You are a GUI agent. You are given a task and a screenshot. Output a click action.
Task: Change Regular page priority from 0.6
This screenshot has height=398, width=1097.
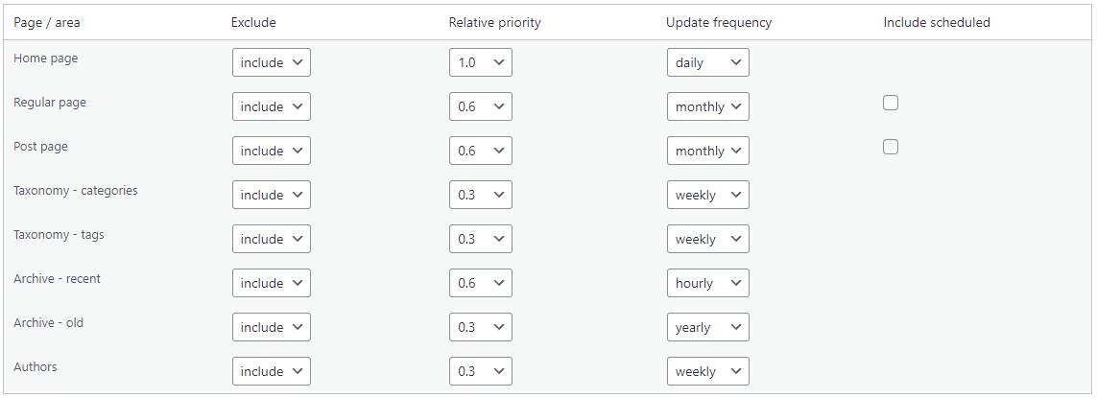480,107
